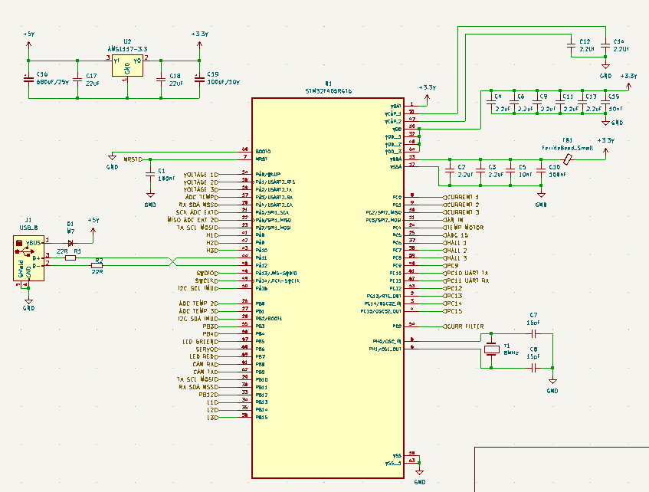Select resistor R1 on the D+ line

70,258
